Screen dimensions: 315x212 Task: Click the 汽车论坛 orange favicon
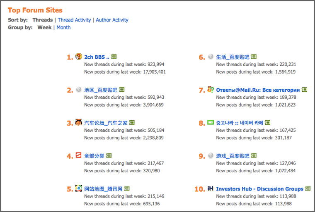(79, 122)
